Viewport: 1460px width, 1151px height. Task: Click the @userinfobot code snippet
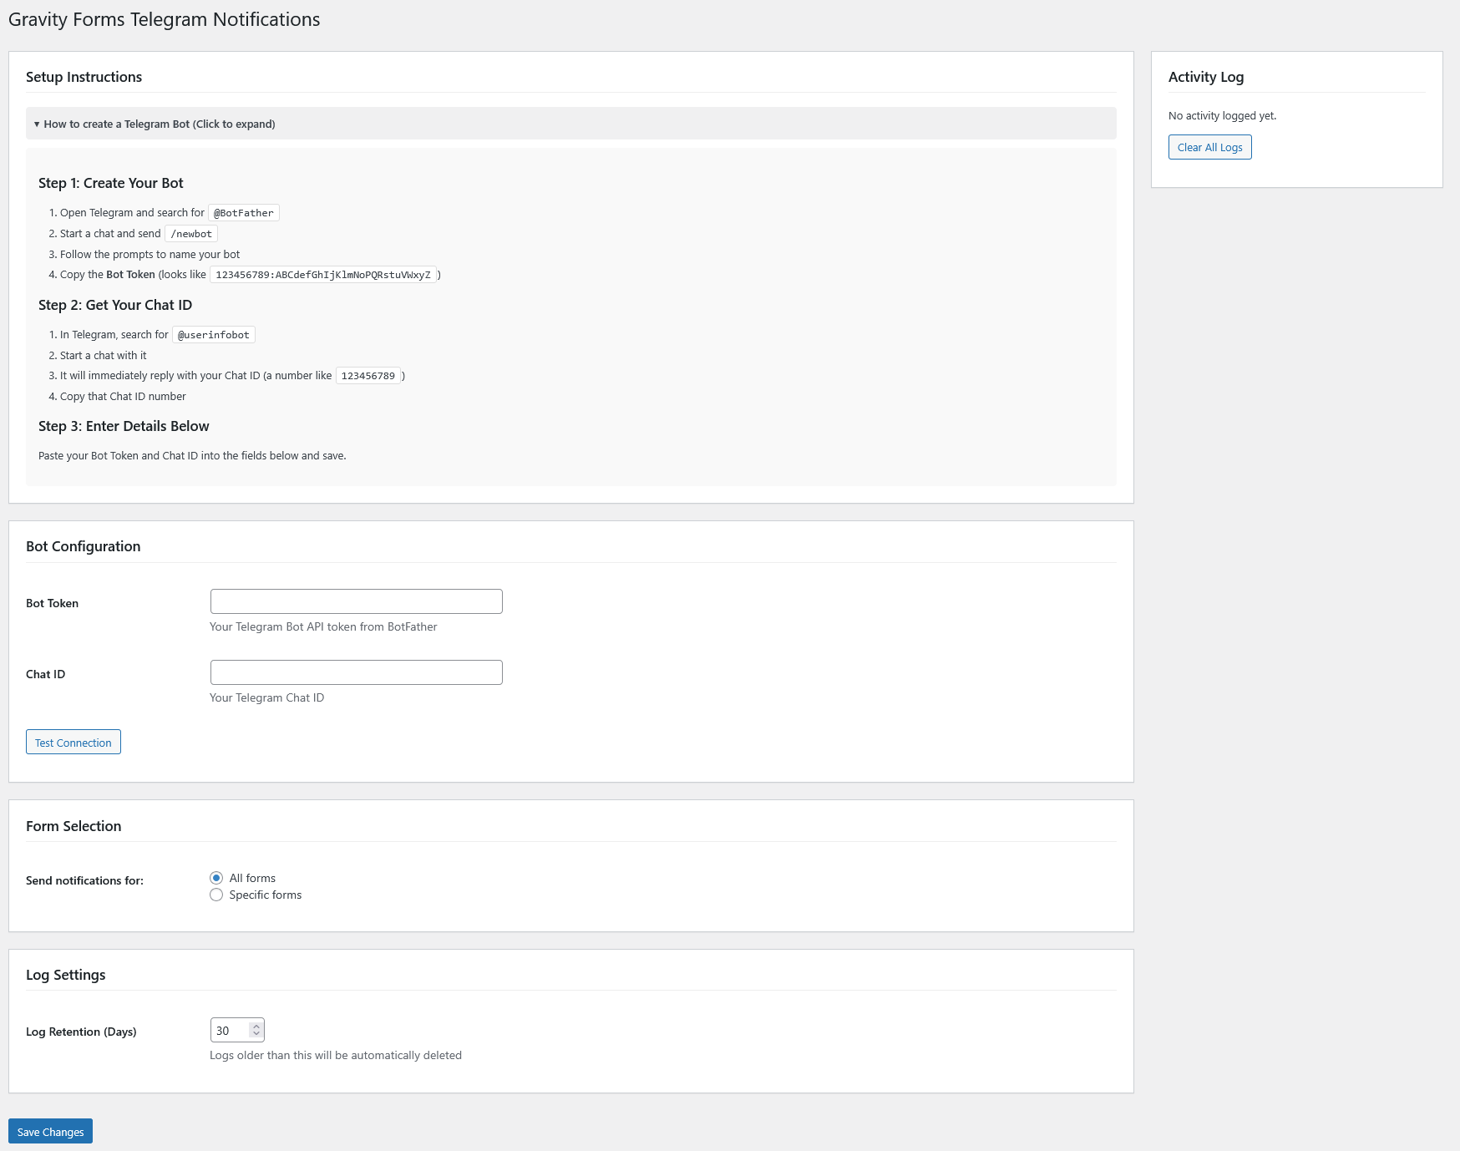(x=213, y=334)
